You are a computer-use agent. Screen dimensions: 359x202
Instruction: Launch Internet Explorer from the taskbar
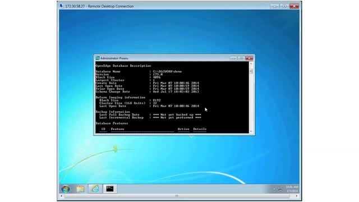tap(95, 189)
